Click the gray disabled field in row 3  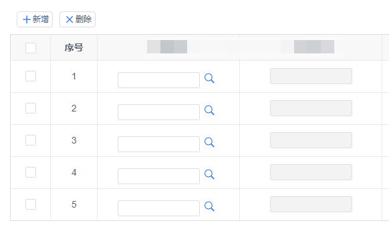pos(311,140)
